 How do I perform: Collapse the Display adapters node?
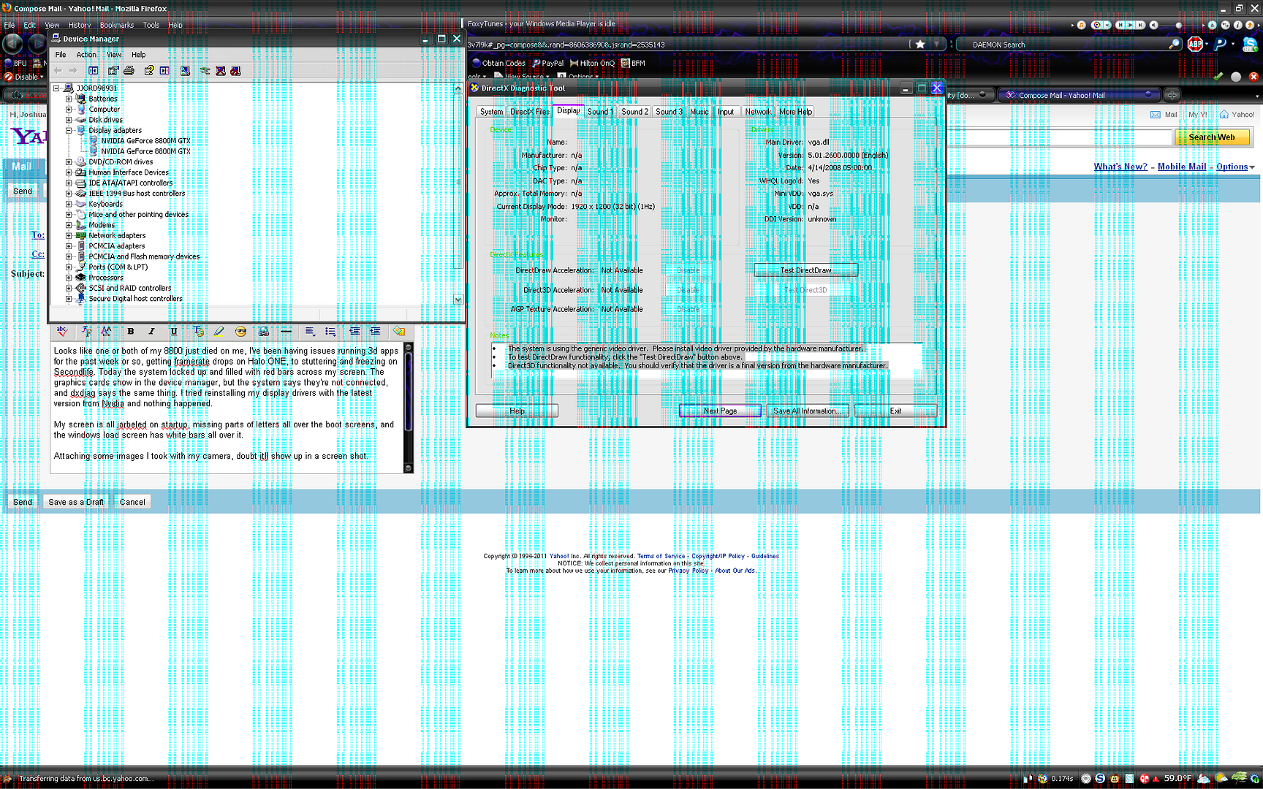[69, 131]
